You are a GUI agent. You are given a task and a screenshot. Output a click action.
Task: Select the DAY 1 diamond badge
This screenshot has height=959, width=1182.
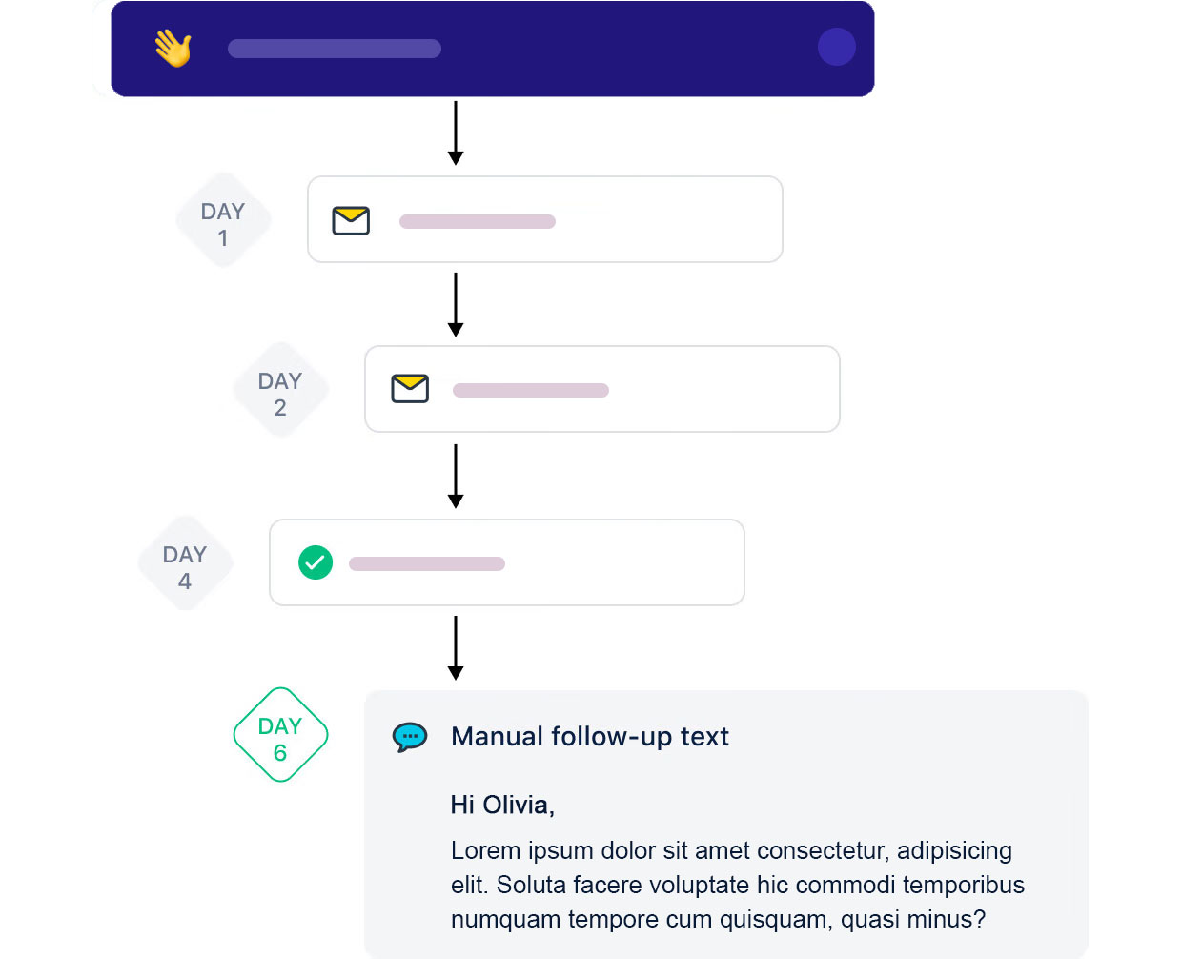pyautogui.click(x=223, y=220)
